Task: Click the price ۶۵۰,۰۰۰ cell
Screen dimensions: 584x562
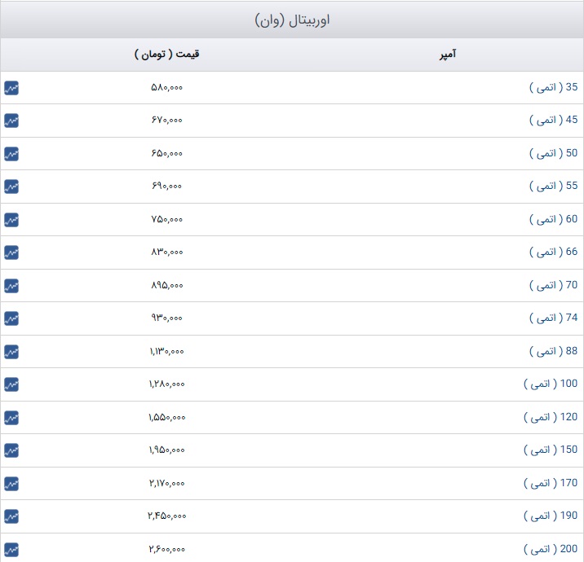Action: (x=167, y=153)
